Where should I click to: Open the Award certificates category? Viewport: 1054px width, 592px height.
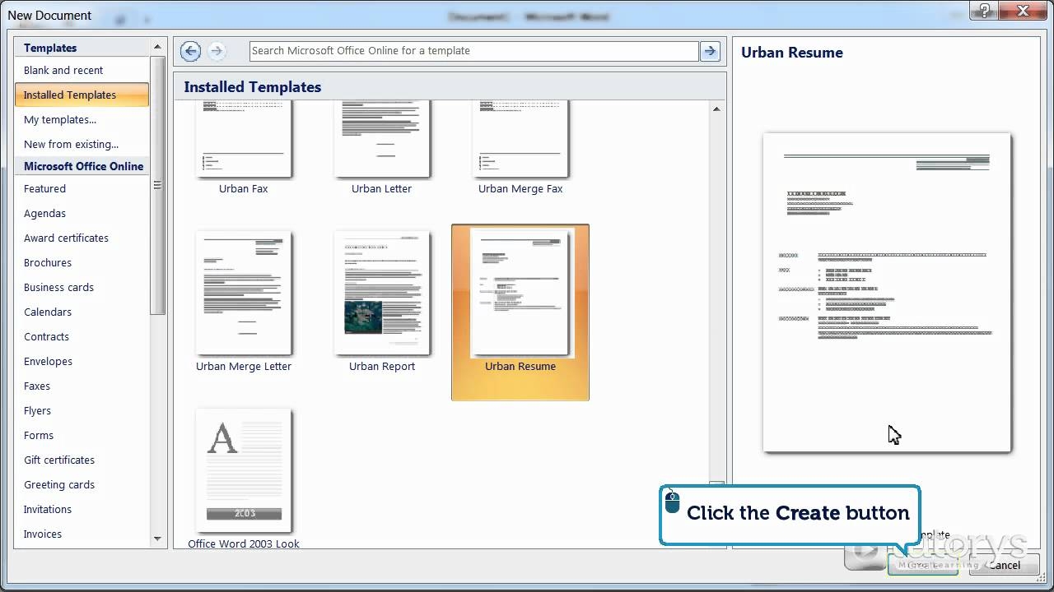coord(82,238)
